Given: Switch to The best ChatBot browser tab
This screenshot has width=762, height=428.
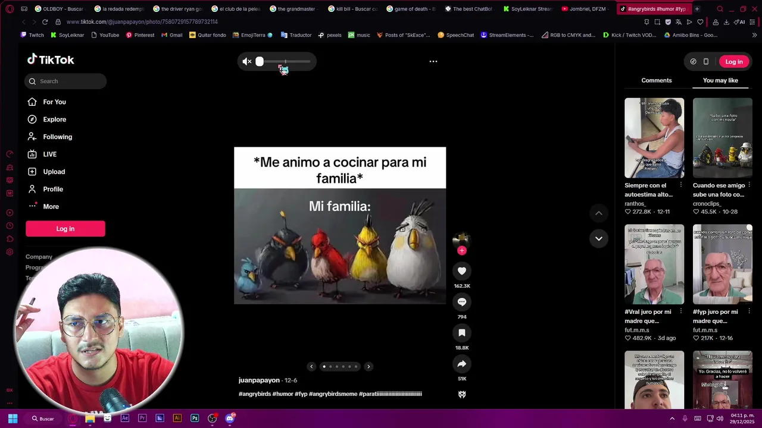Looking at the screenshot, I should [x=469, y=9].
